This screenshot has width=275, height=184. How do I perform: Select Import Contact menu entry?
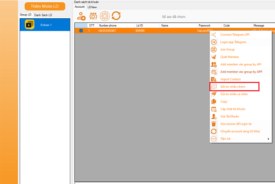point(241,79)
